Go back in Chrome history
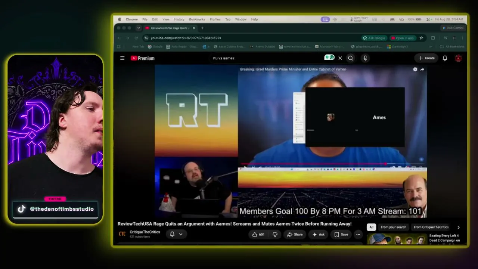 (x=119, y=38)
